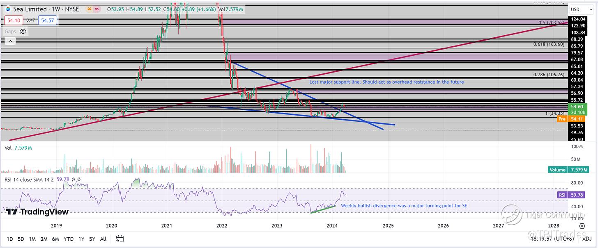Click the 0.786 (106.76) Fibonacci level label
598x248 pixels.
coord(549,75)
